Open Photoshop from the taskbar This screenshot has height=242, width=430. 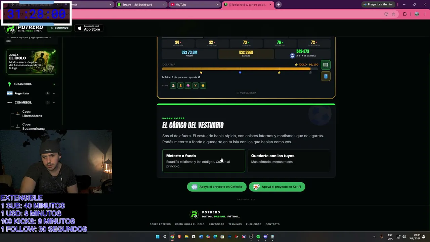point(229,237)
